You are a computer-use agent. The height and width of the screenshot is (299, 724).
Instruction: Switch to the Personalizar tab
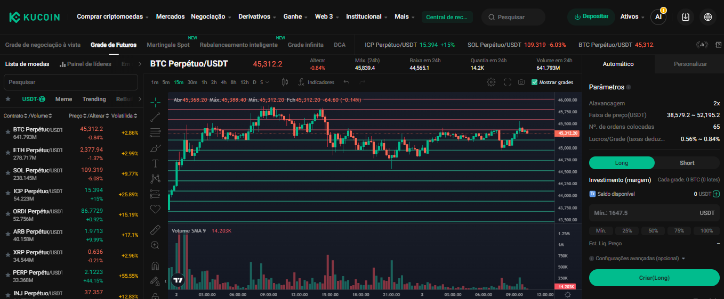(x=690, y=64)
